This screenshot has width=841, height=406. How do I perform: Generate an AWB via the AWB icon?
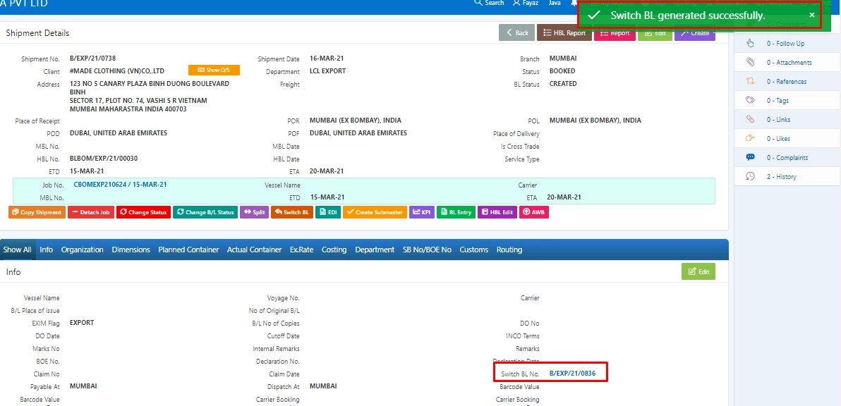pos(534,211)
